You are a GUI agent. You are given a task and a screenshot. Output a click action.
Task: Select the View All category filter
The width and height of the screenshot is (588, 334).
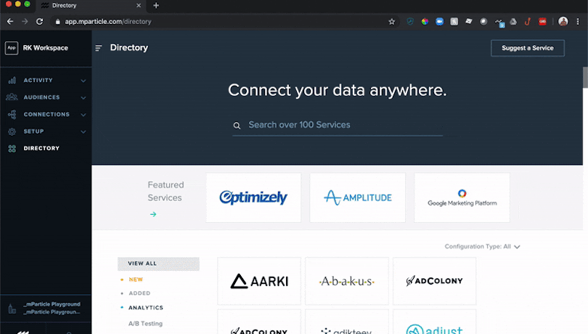click(x=159, y=264)
